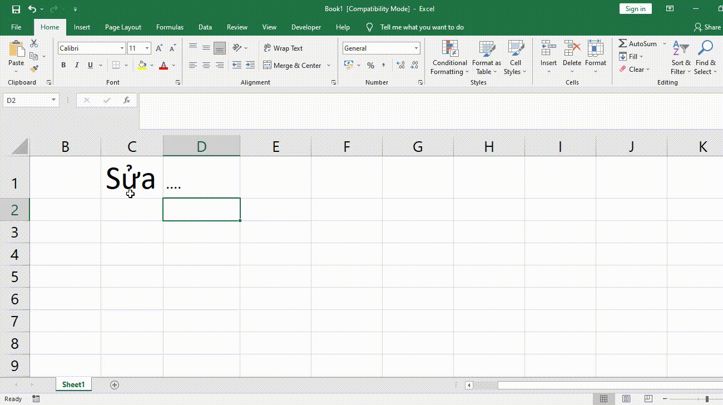Center text horizontally
723x405 pixels.
tap(206, 65)
